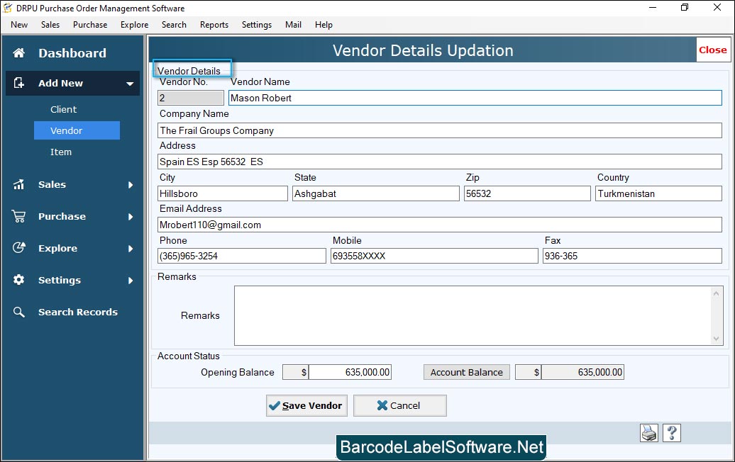735x462 pixels.
Task: Open the Mail menu in menu bar
Action: coord(293,25)
